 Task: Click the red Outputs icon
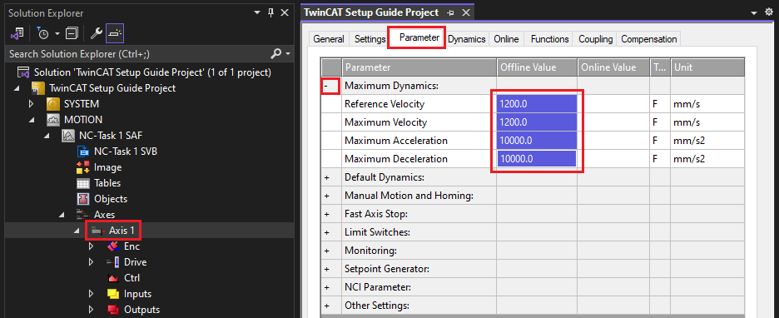coord(113,310)
